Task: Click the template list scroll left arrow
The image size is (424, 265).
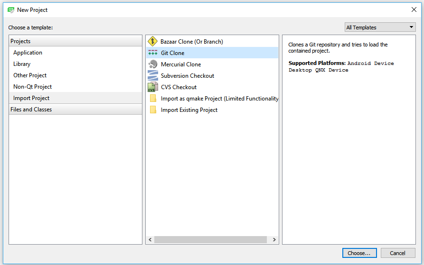Action: (150, 239)
